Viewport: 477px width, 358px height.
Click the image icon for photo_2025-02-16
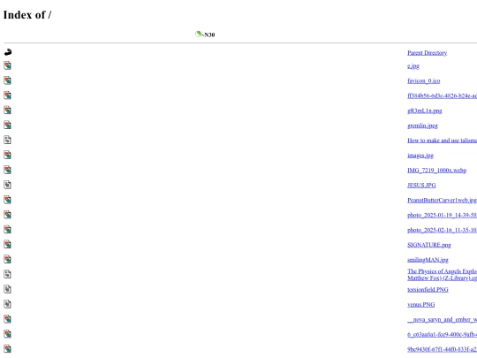click(8, 230)
